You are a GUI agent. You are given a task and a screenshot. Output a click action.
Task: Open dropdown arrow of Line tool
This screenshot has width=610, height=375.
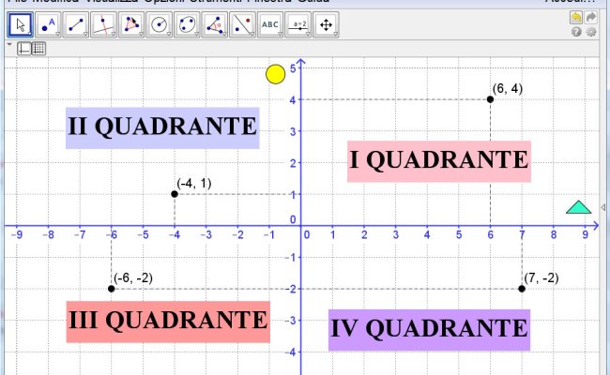(x=85, y=34)
